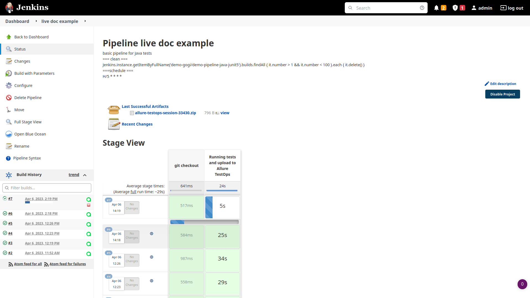Collapse the Build History panel
The image size is (530, 298).
point(85,175)
